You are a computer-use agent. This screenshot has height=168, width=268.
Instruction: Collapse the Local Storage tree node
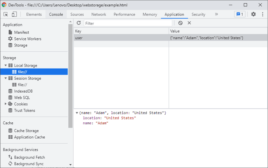click(x=6, y=65)
